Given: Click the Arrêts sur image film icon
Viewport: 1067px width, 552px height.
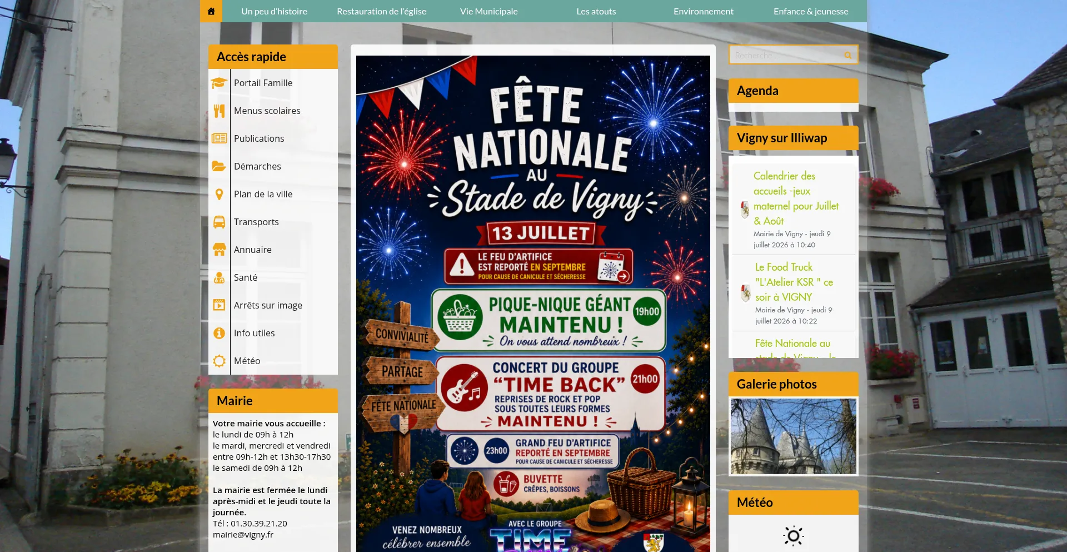Looking at the screenshot, I should click(219, 305).
